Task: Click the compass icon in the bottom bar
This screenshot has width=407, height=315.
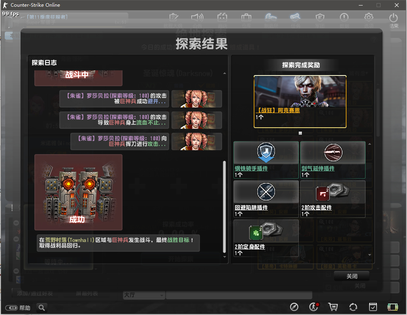Action: tap(294, 307)
